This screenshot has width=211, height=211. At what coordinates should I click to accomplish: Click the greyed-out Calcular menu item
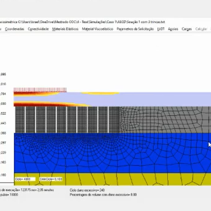[x=201, y=29]
